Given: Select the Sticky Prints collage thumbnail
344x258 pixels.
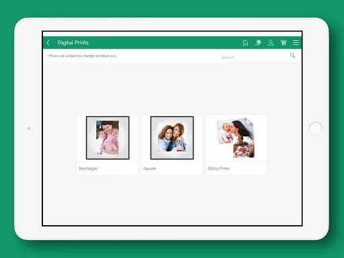Looking at the screenshot, I should (236, 138).
